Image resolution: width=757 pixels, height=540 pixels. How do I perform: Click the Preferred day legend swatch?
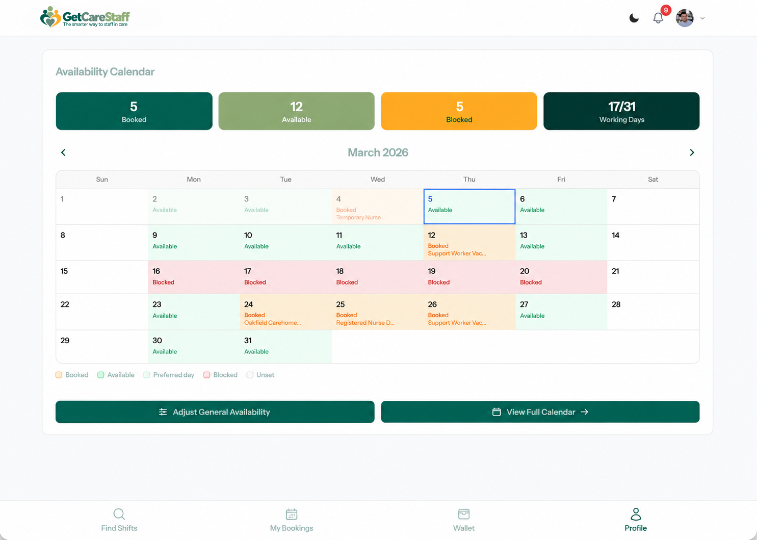click(x=147, y=375)
